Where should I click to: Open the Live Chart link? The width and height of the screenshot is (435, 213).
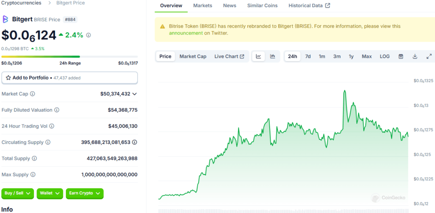[229, 57]
